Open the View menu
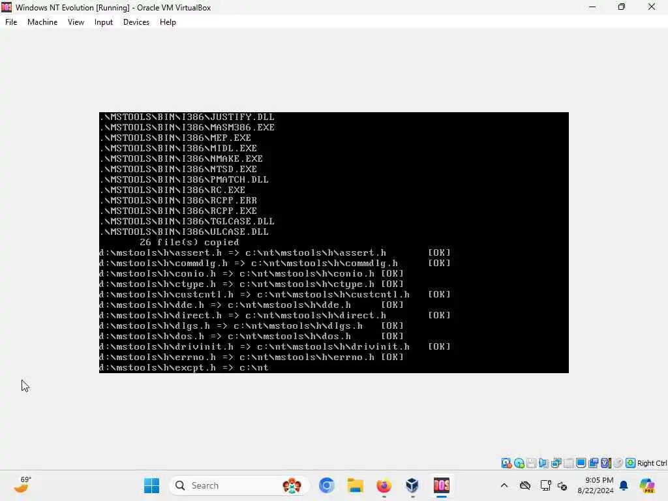 pos(76,22)
